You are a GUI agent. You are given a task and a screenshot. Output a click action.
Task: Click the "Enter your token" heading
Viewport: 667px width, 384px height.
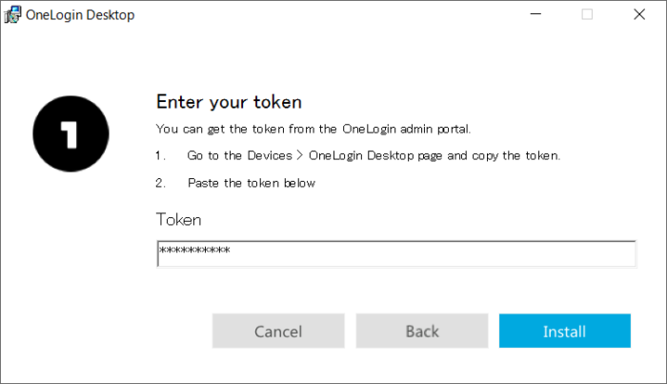pos(229,102)
